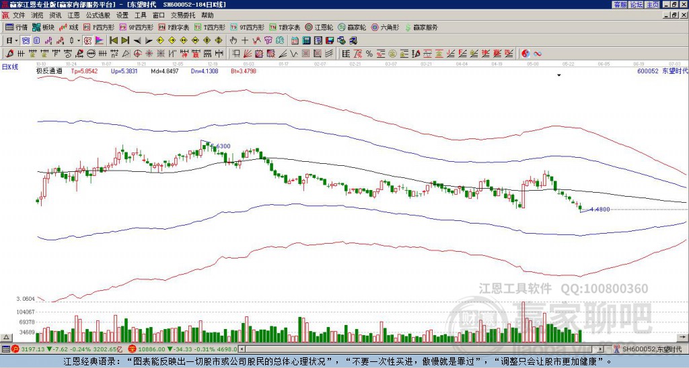The image size is (689, 368).
Task: Open the T数字表 tool
Action: coord(285,27)
